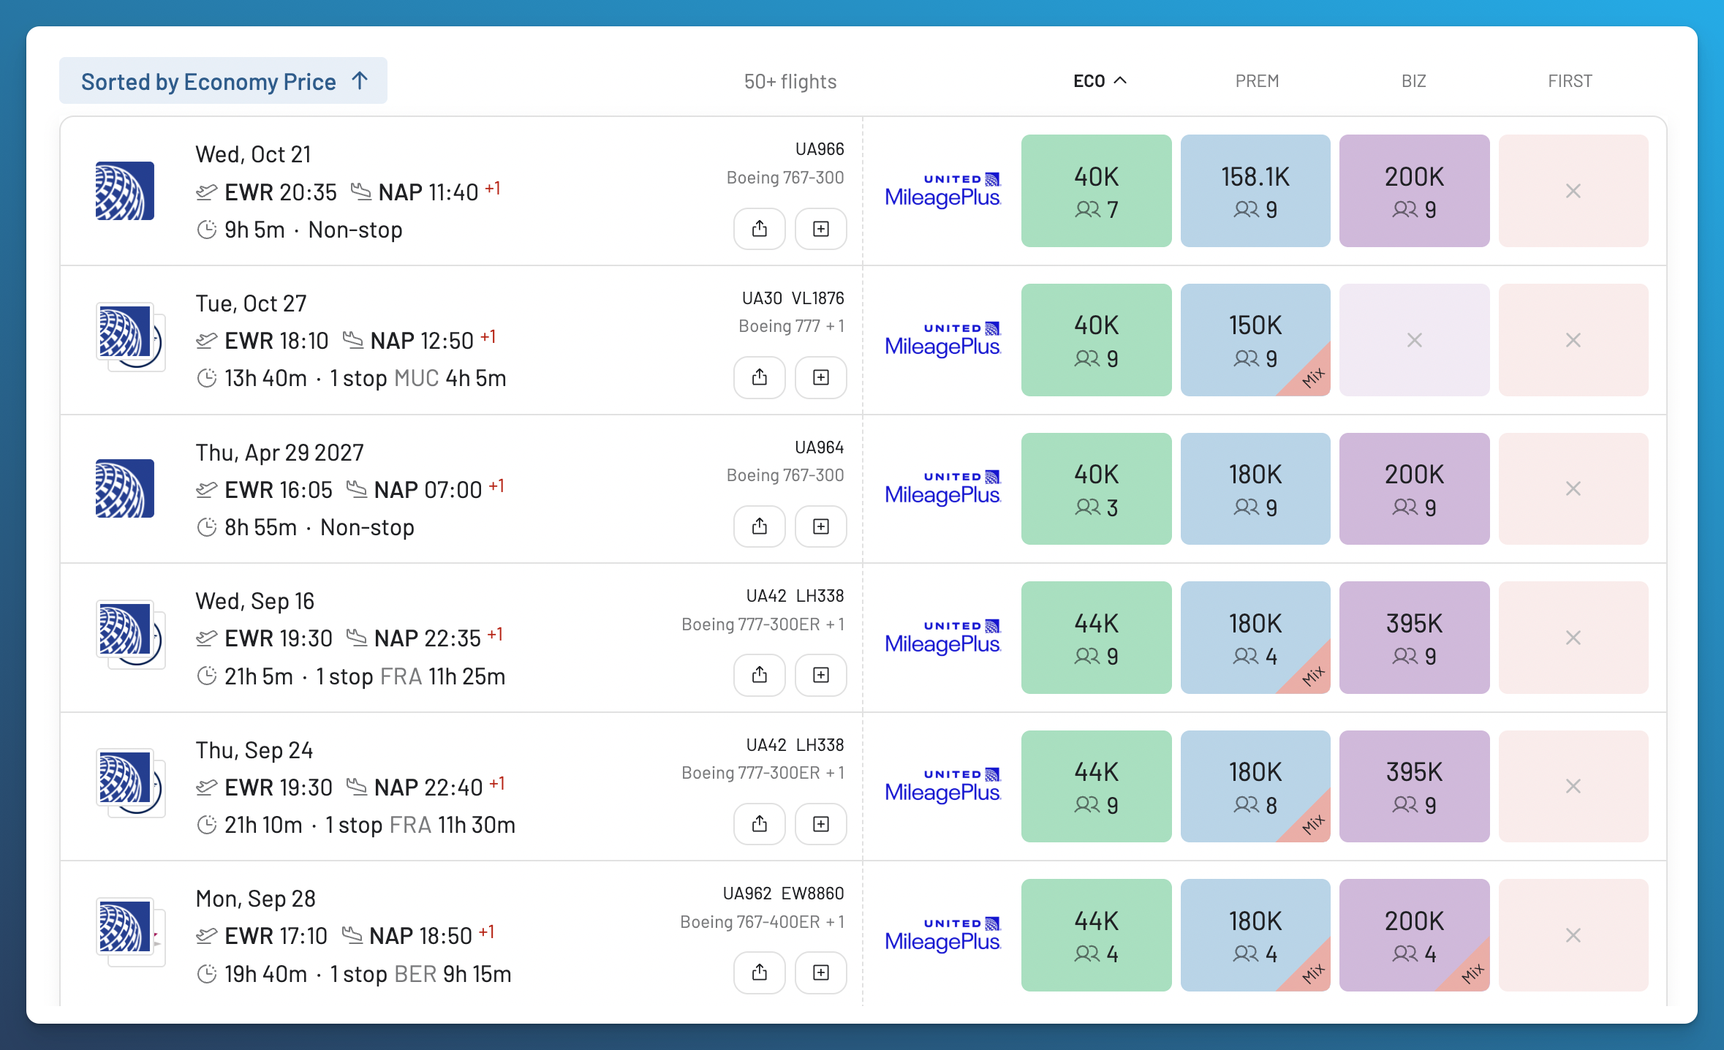Viewport: 1724px width, 1050px height.
Task: Choose 395K business fare for Sep 24
Action: pos(1414,786)
